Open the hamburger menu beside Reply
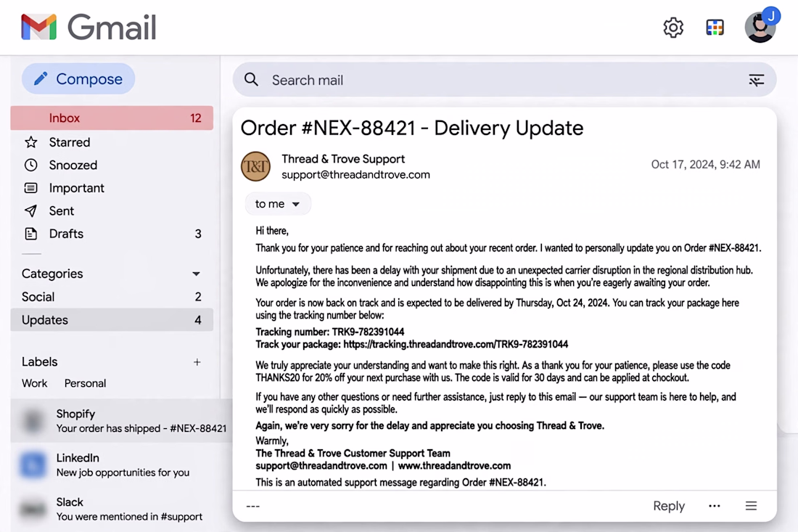The width and height of the screenshot is (798, 532). coord(751,506)
